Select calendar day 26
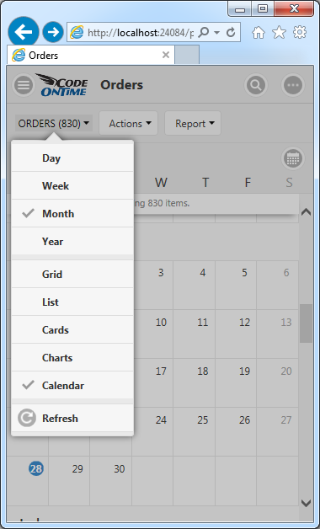 [236, 432]
